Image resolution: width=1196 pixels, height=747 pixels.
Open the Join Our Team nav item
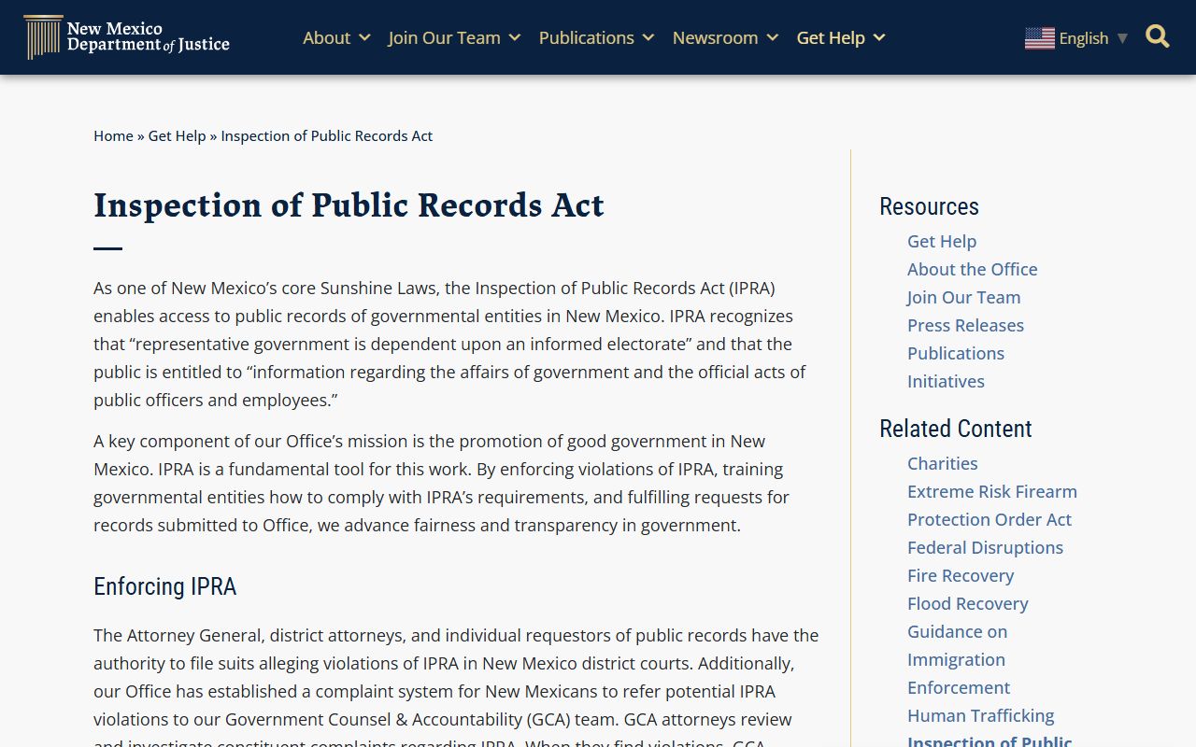444,37
